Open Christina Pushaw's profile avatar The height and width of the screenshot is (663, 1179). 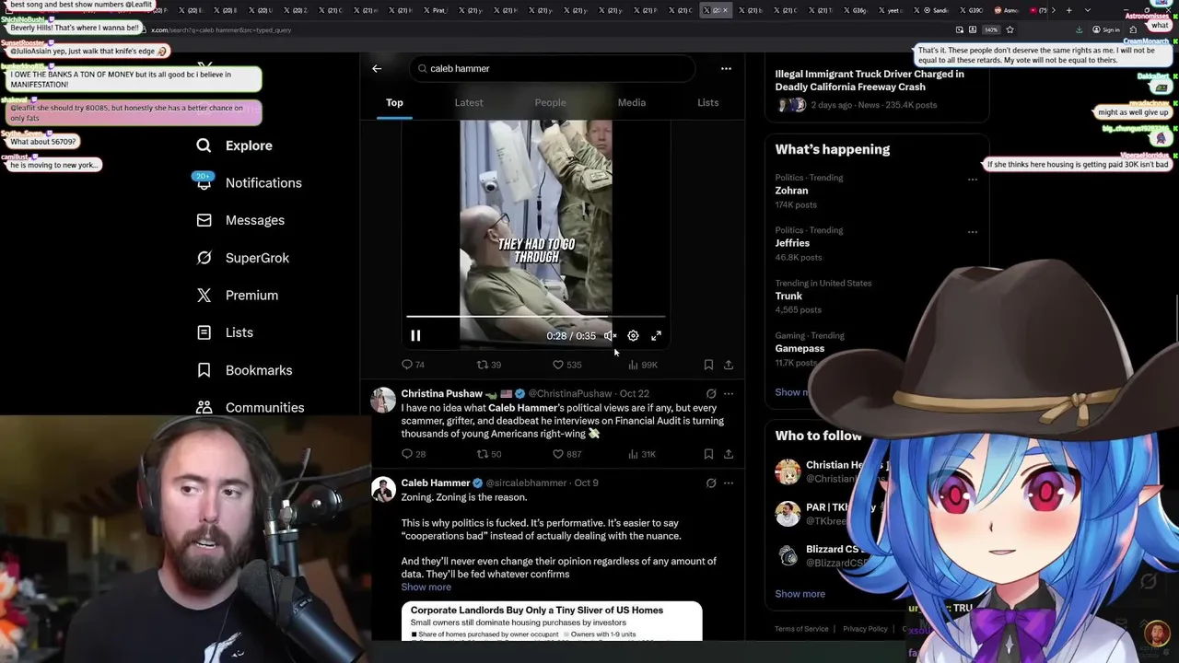pyautogui.click(x=383, y=400)
